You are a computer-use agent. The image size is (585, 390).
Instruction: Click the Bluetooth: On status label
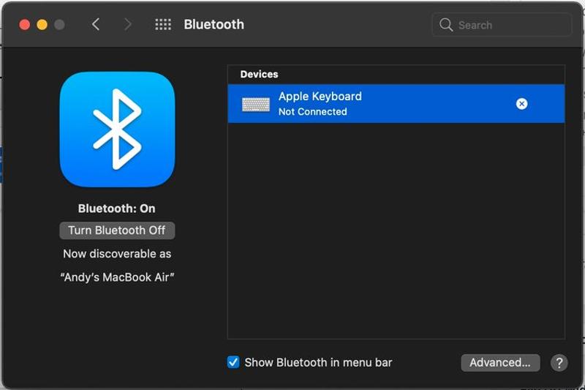tap(117, 209)
